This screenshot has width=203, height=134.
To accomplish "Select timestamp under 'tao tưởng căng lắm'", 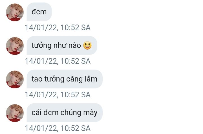I will pos(58,95).
